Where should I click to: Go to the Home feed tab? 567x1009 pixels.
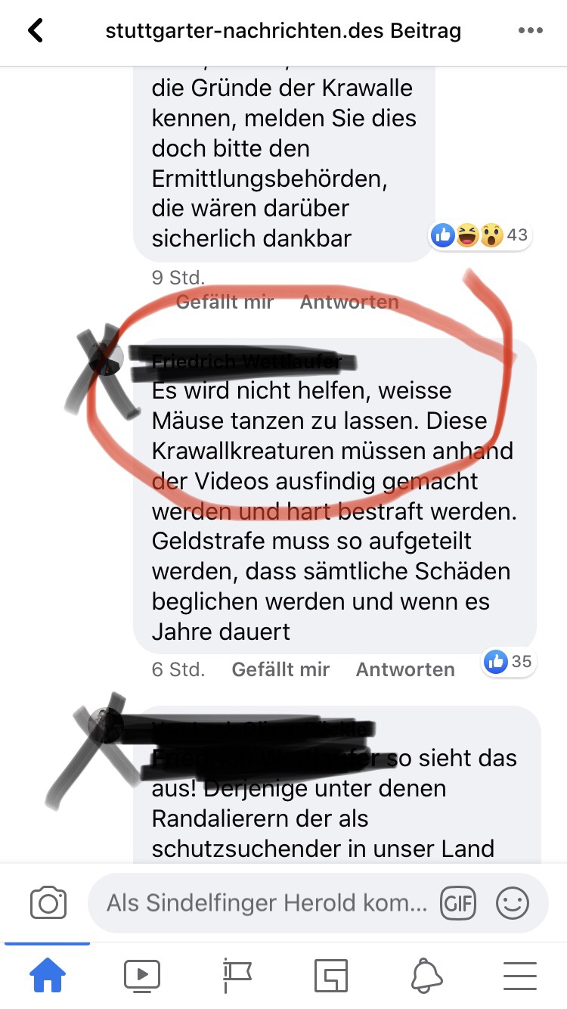click(x=47, y=976)
